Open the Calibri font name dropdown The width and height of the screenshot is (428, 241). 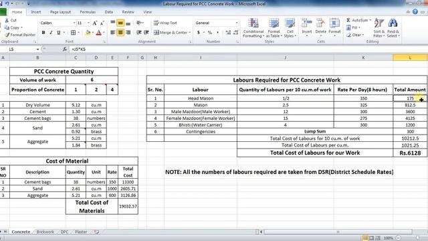coord(74,23)
